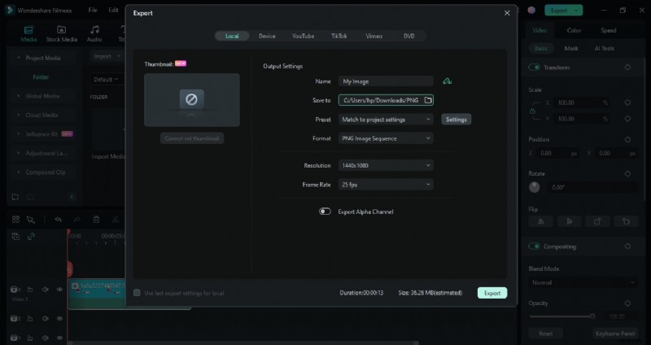Check Use last export settings for local

coord(137,293)
